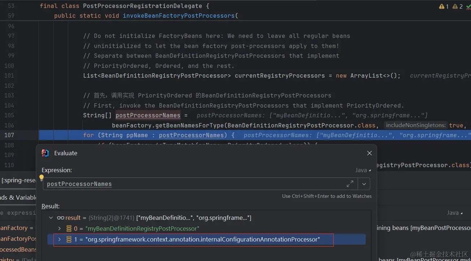The height and width of the screenshot is (261, 471).
Task: Open the Java dropdown on the right editor panel
Action: [454, 213]
